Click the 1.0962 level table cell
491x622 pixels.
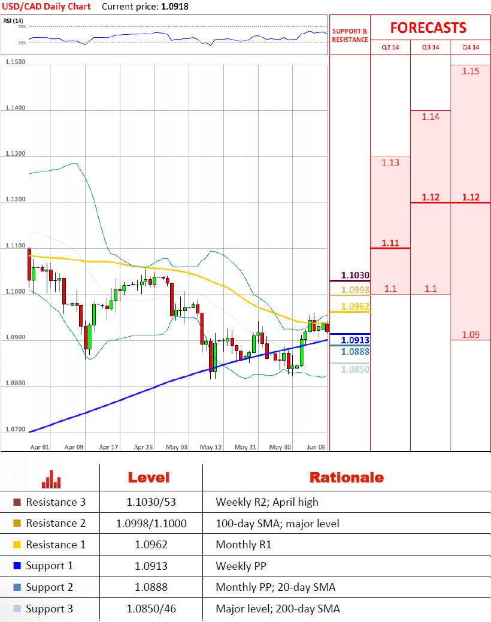pyautogui.click(x=151, y=545)
